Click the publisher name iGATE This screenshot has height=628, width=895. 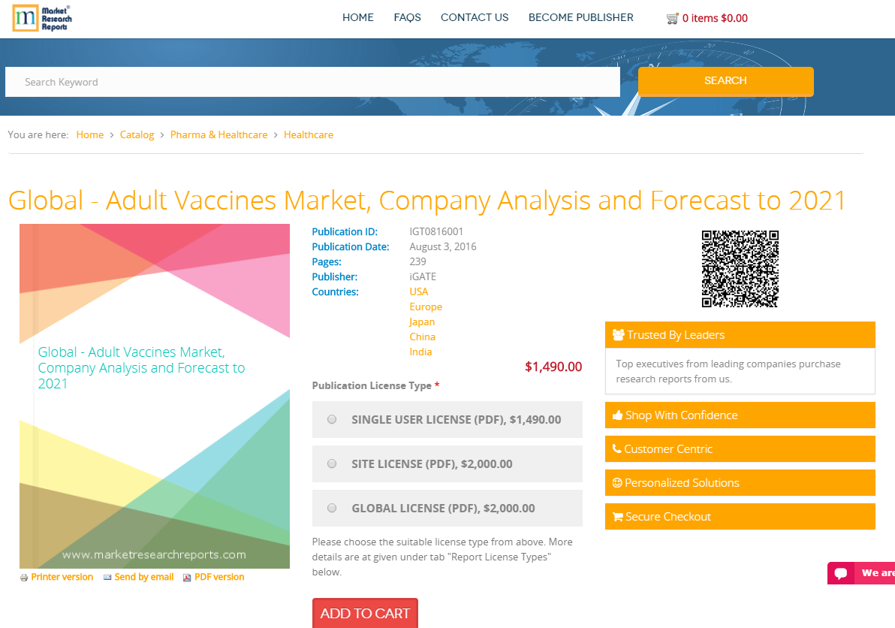point(423,276)
